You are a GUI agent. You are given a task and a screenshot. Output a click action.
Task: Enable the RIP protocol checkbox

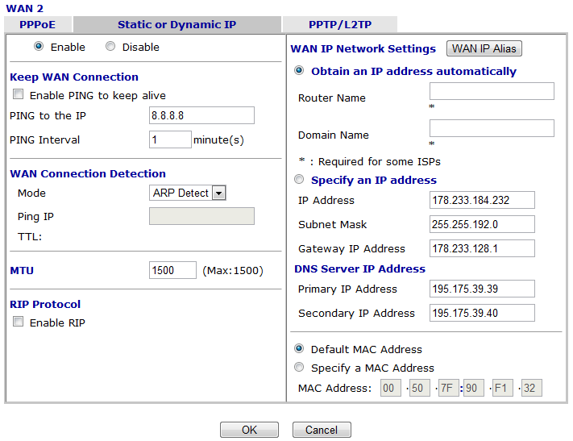tap(18, 322)
